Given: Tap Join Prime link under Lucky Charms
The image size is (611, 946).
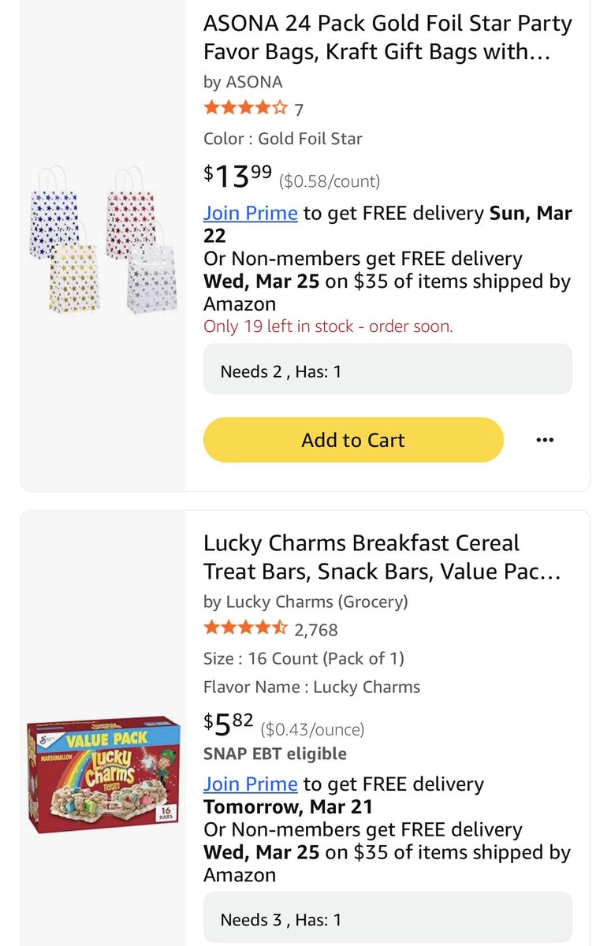Looking at the screenshot, I should coord(251,784).
